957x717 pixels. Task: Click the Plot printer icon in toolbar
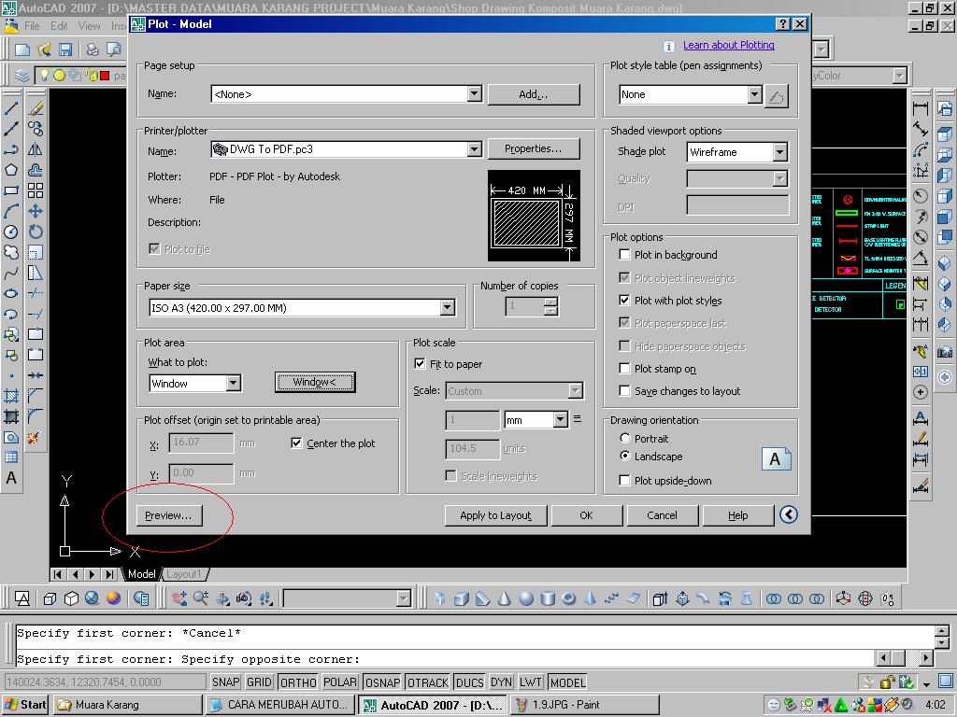[x=93, y=49]
